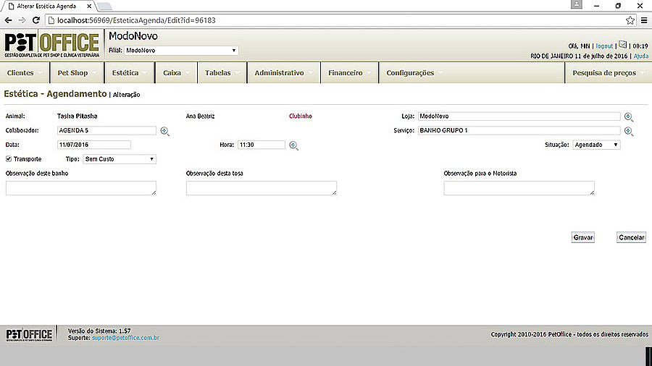
Task: Open the Situação Agendado dropdown
Action: click(596, 145)
